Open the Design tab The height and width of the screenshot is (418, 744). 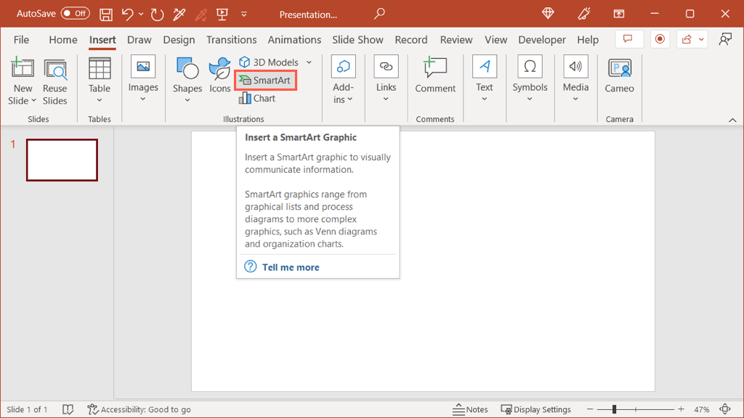[179, 40]
